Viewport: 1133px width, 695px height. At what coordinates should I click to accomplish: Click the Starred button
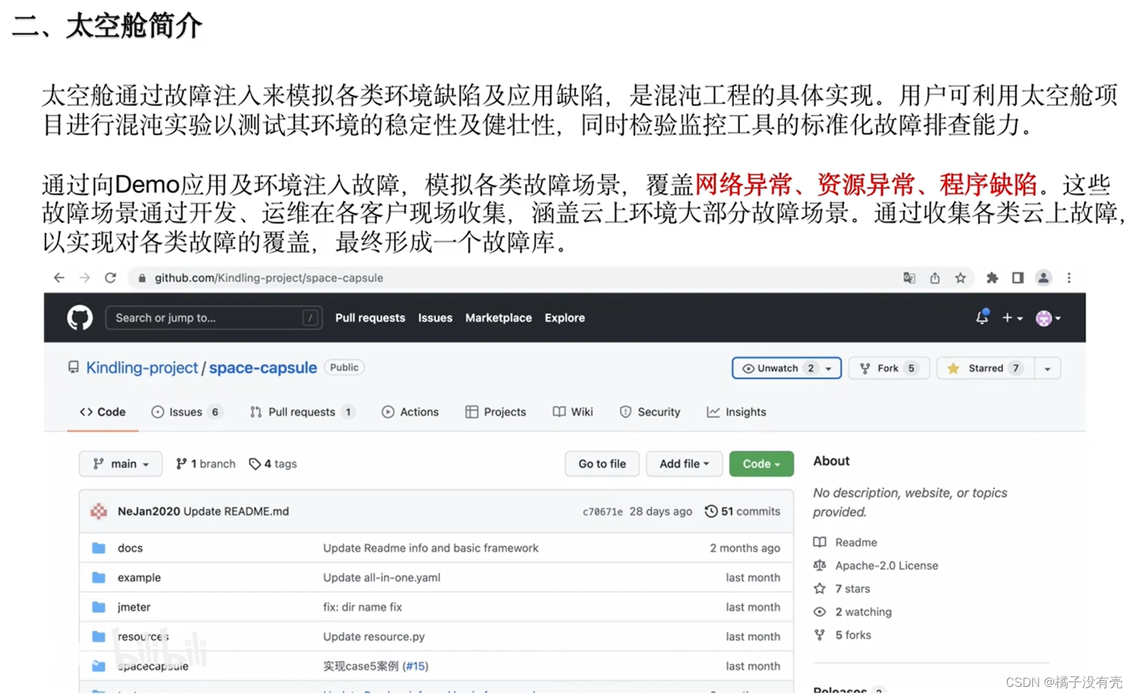coord(985,368)
